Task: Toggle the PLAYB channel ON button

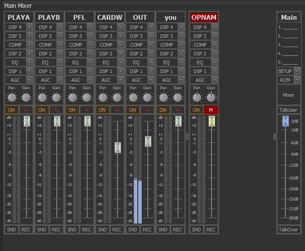Action: (x=42, y=110)
